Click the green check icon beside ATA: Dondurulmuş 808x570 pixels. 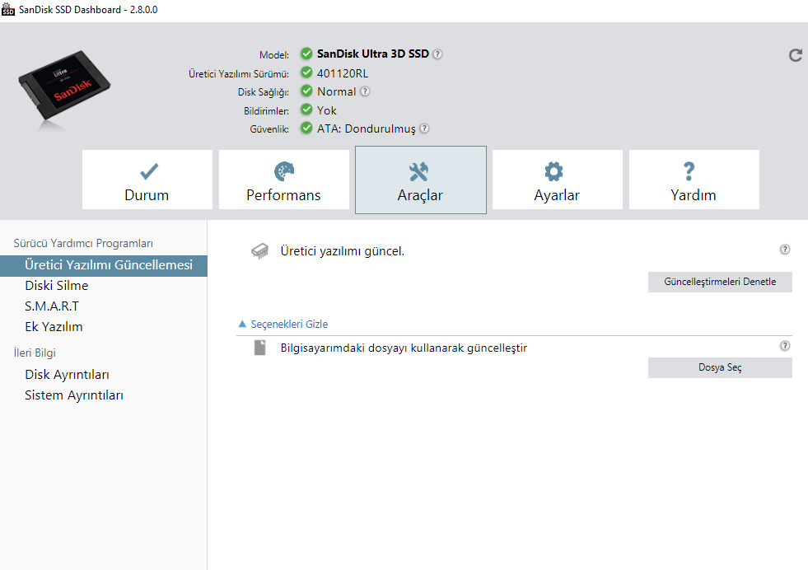(x=306, y=128)
